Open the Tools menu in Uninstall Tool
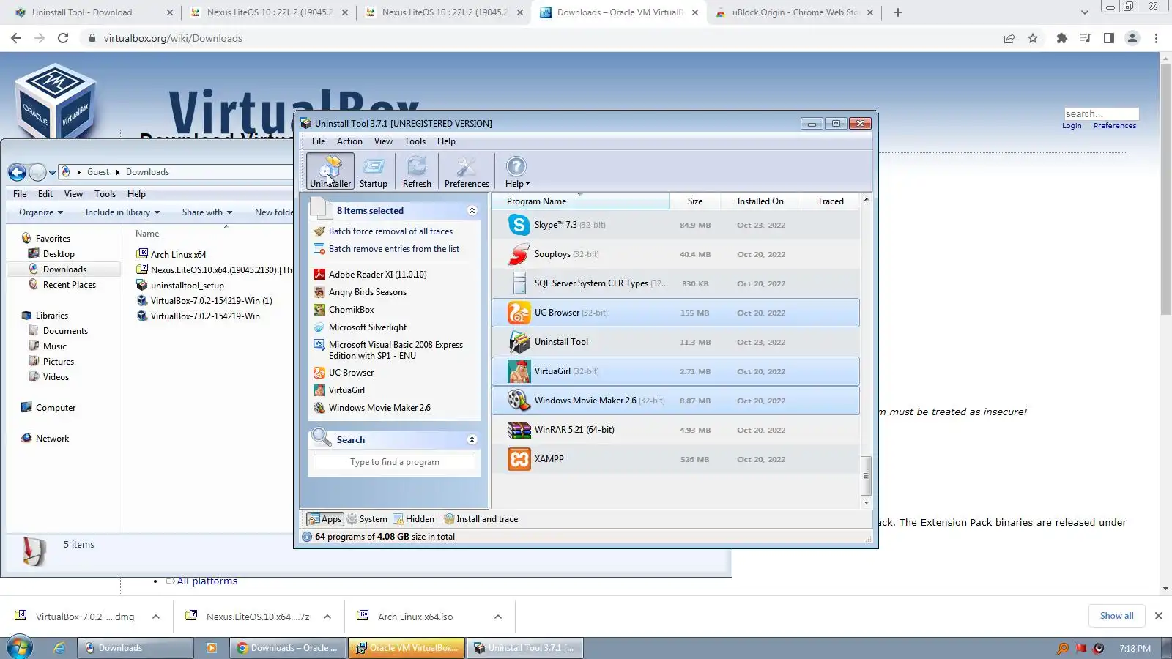 [x=415, y=141]
